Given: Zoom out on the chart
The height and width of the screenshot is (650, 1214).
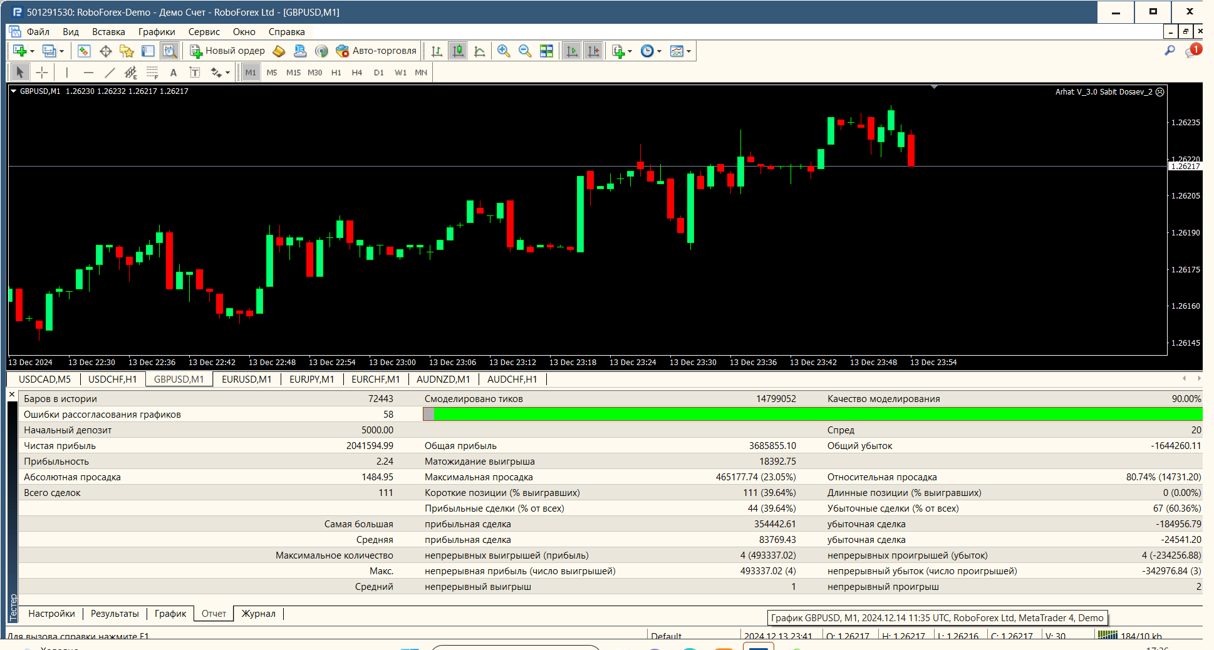Looking at the screenshot, I should coord(525,51).
